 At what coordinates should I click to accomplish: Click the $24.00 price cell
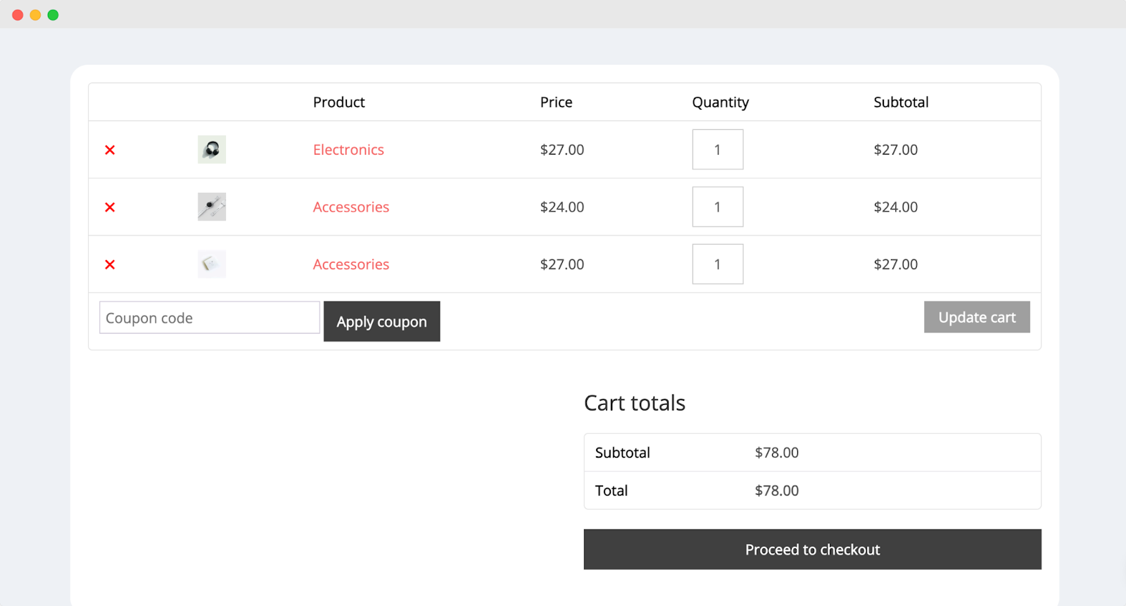click(562, 207)
